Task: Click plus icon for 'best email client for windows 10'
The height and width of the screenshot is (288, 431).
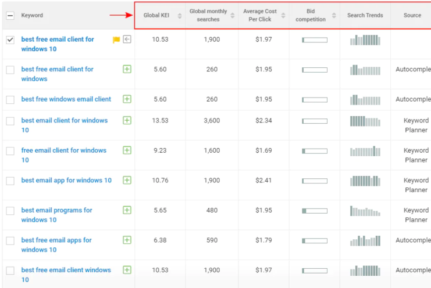Action: (x=127, y=121)
